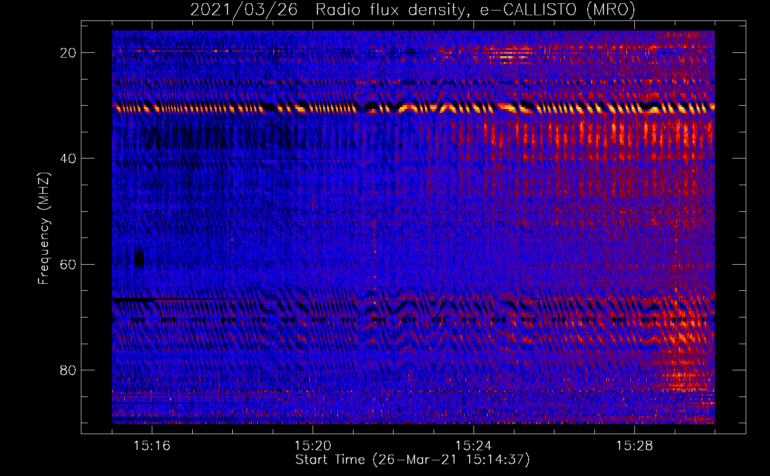The image size is (770, 476).
Task: Click the '80' frequency axis label
Action: [x=68, y=370]
